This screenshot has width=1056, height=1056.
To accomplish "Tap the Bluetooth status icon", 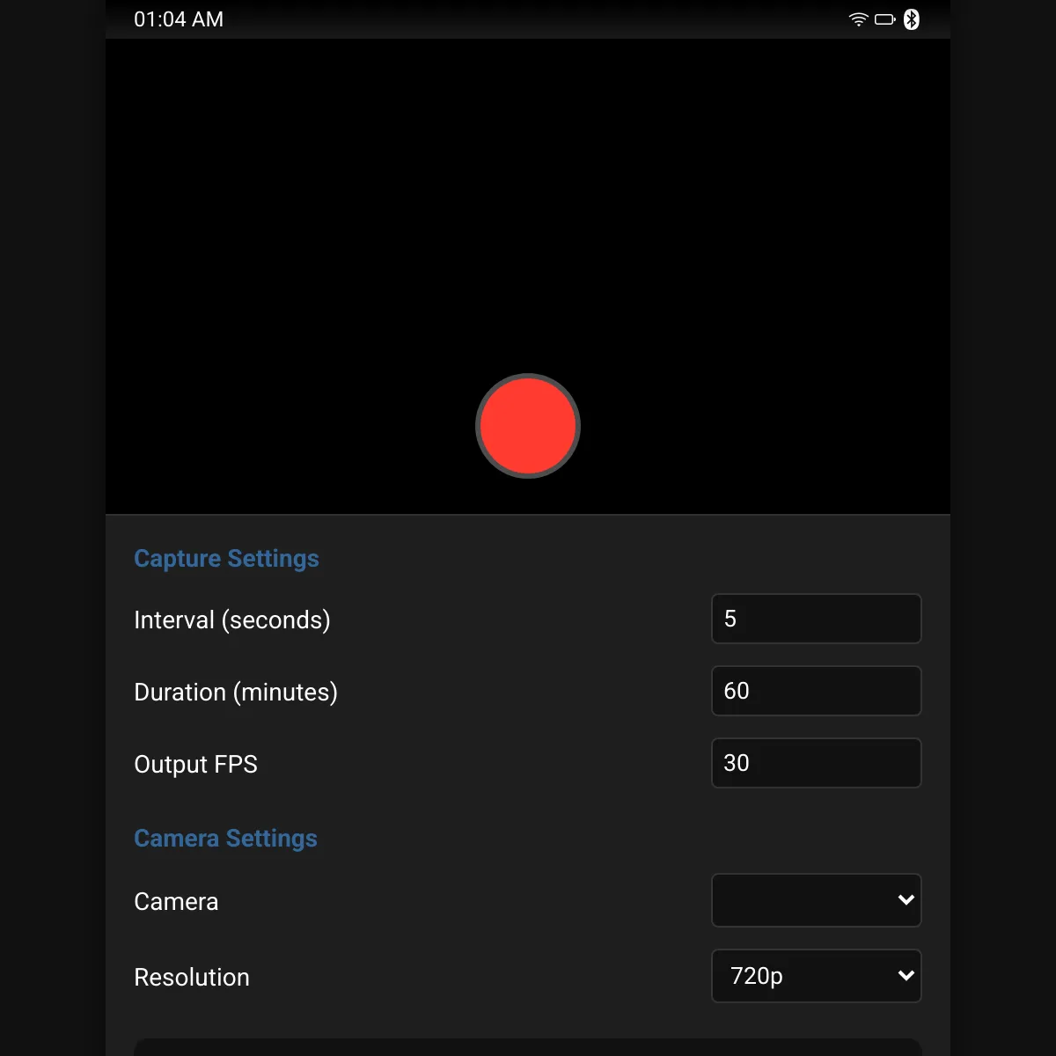I will 912,19.
